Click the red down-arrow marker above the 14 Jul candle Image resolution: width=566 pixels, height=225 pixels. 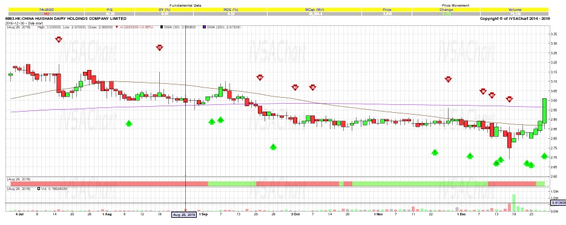59,40
